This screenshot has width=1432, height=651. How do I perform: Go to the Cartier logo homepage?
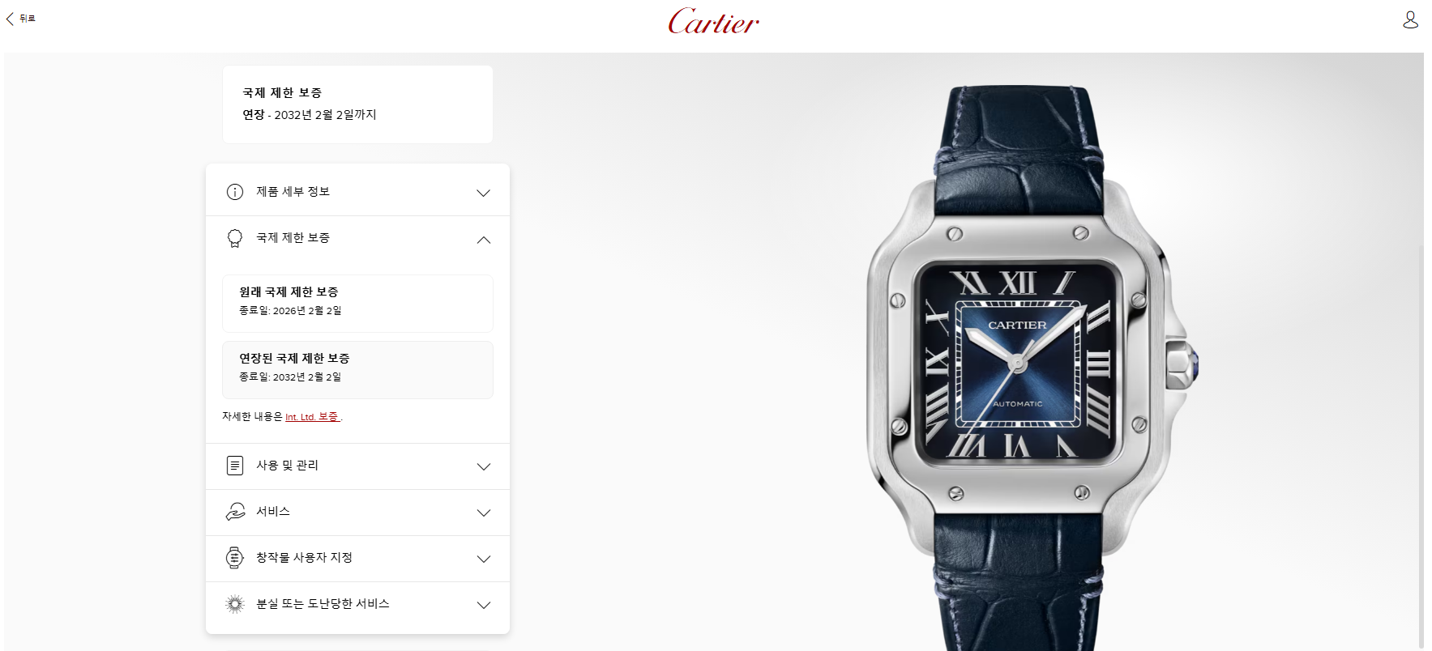[x=713, y=22]
